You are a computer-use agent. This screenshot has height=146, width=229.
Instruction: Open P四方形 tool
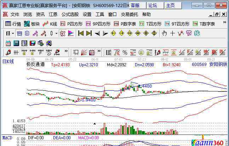click(71, 24)
